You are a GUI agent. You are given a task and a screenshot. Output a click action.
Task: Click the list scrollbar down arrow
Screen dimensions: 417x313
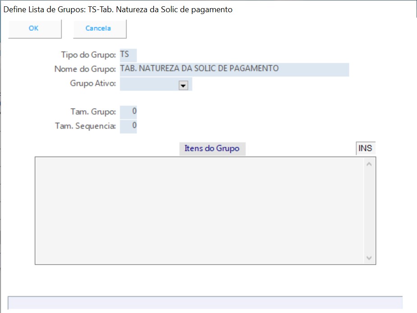pos(369,258)
